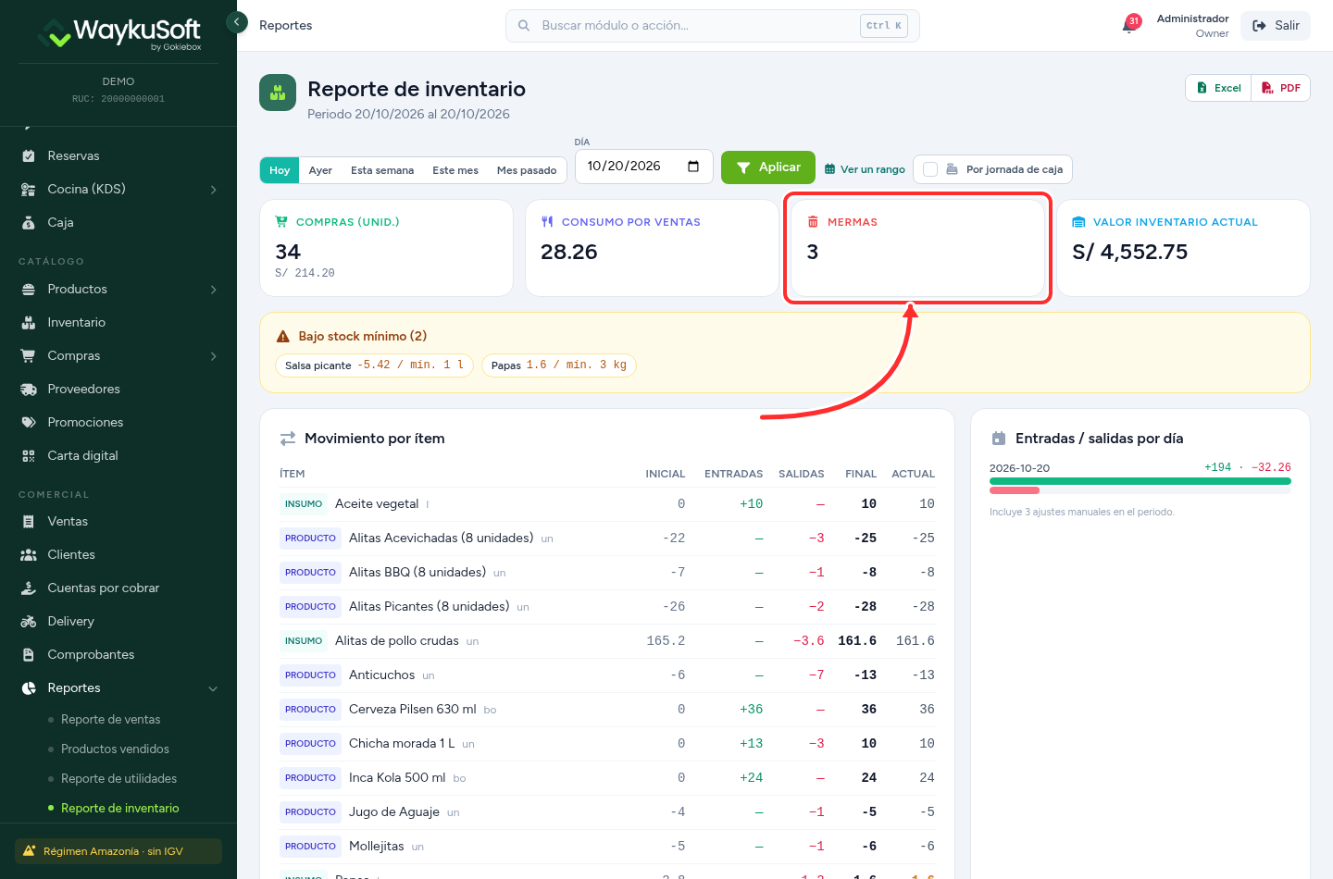1333x879 pixels.
Task: Select the Este mes period tab
Action: [455, 170]
